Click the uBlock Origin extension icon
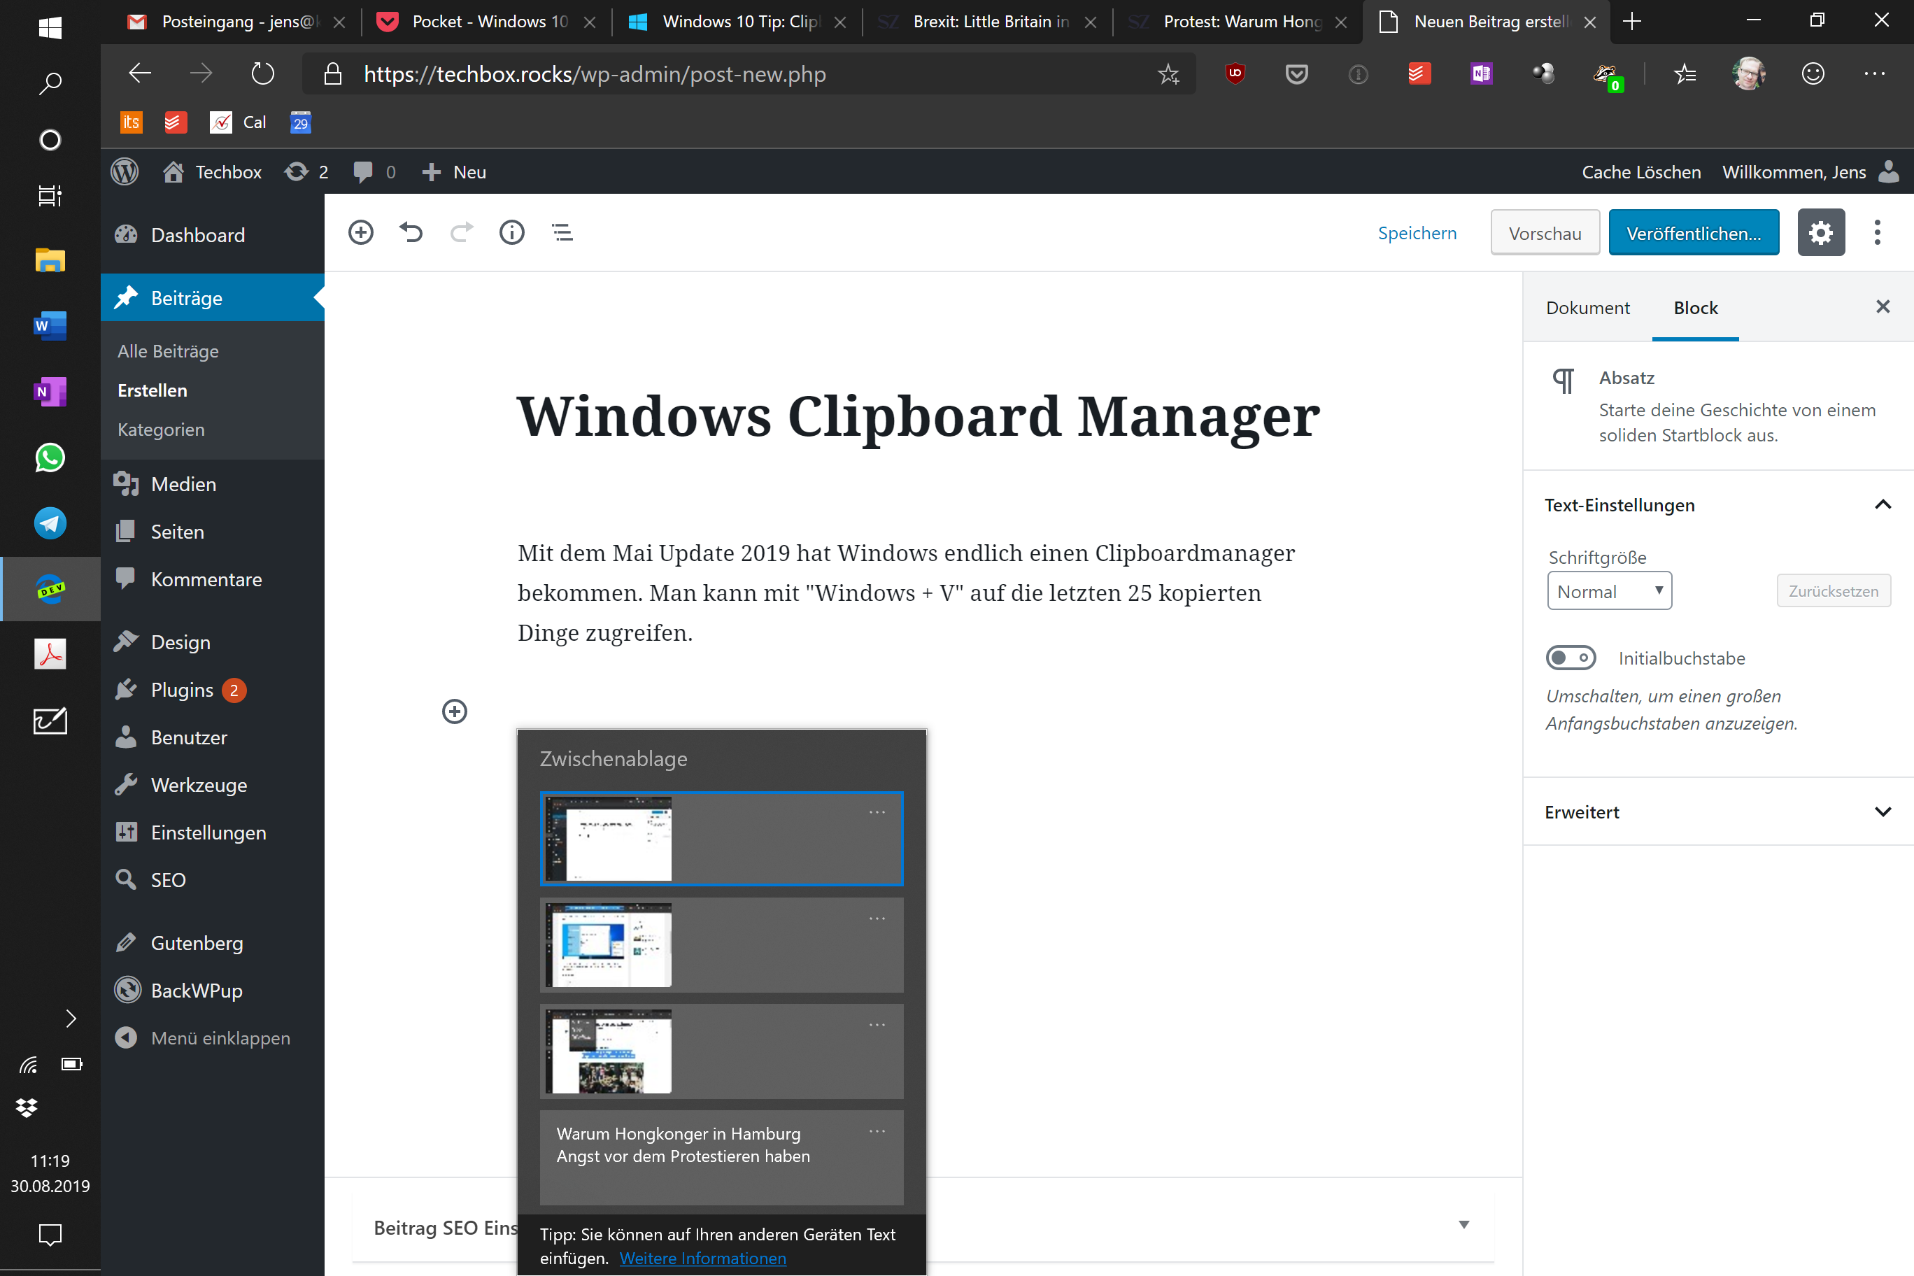1914x1276 pixels. click(x=1235, y=74)
